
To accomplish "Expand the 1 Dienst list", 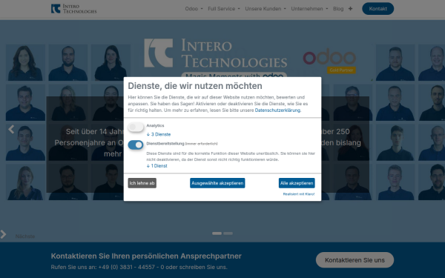I will click(157, 166).
